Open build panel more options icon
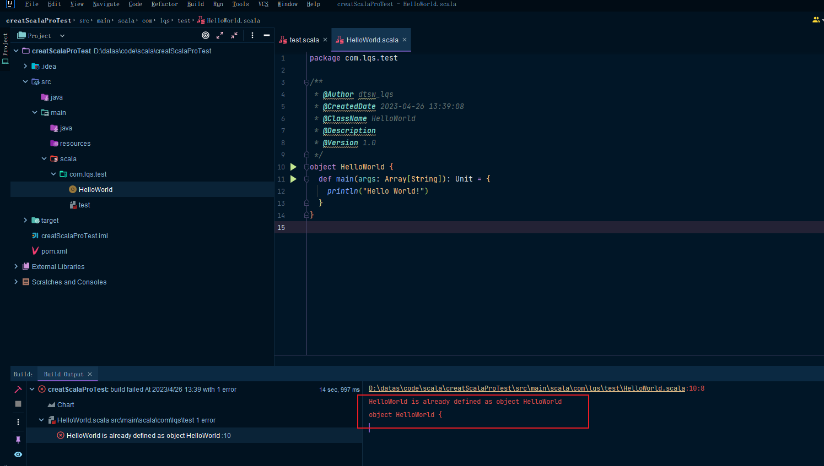824x466 pixels. [x=18, y=422]
